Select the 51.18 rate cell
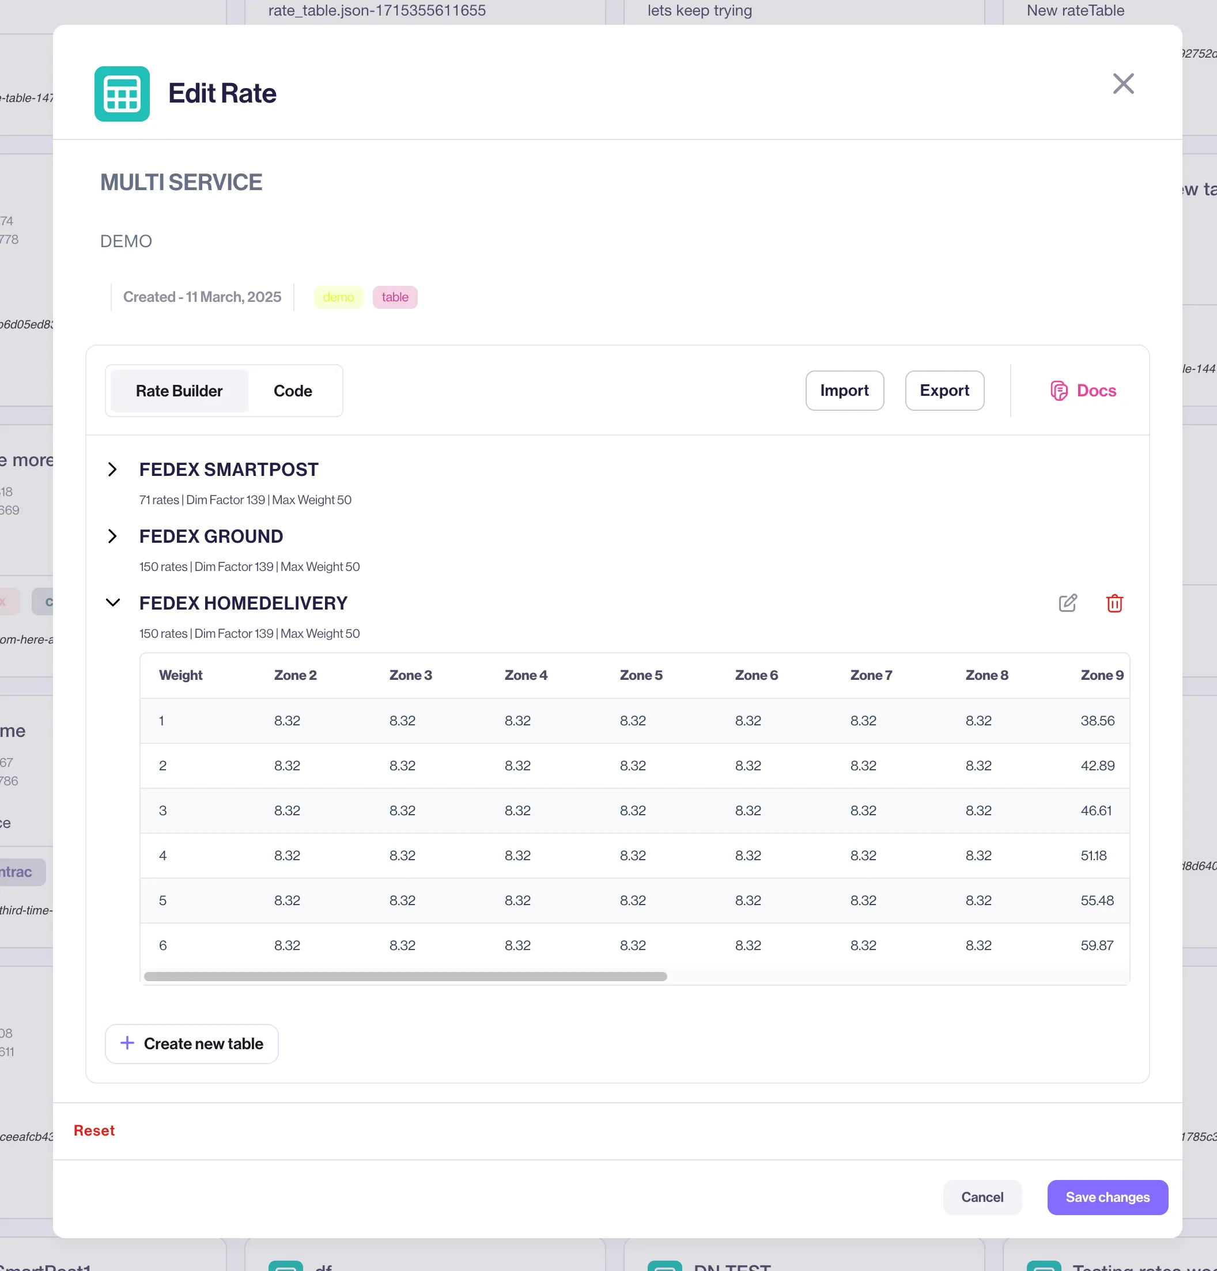1217x1271 pixels. 1093,856
